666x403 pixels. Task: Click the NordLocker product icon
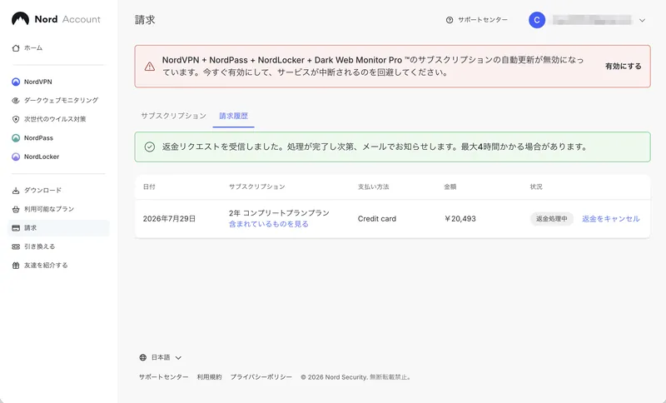click(x=16, y=157)
